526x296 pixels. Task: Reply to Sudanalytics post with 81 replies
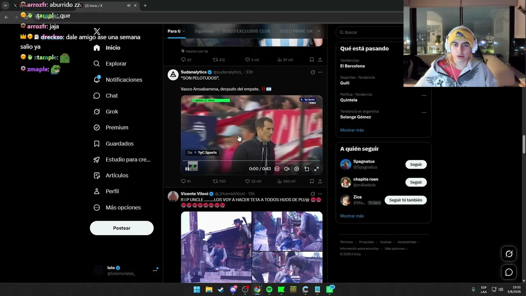pos(183,181)
